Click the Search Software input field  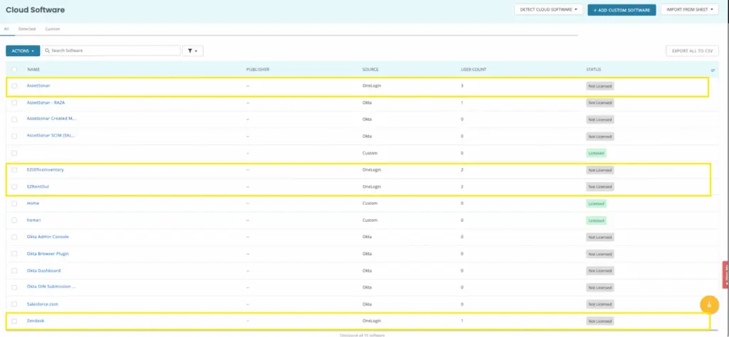click(x=114, y=51)
